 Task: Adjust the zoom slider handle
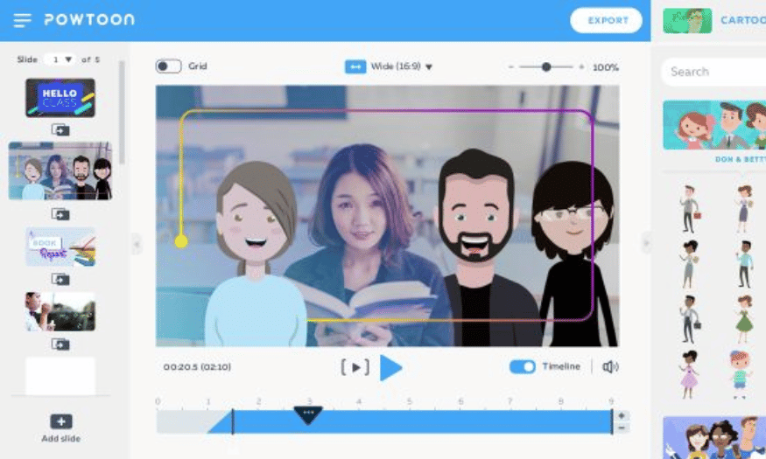click(546, 66)
